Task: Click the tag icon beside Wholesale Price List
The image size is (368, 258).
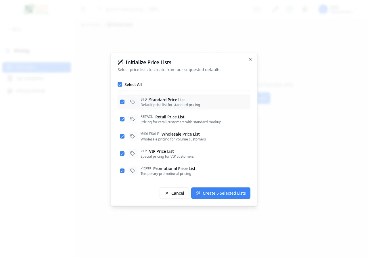Action: tap(133, 136)
